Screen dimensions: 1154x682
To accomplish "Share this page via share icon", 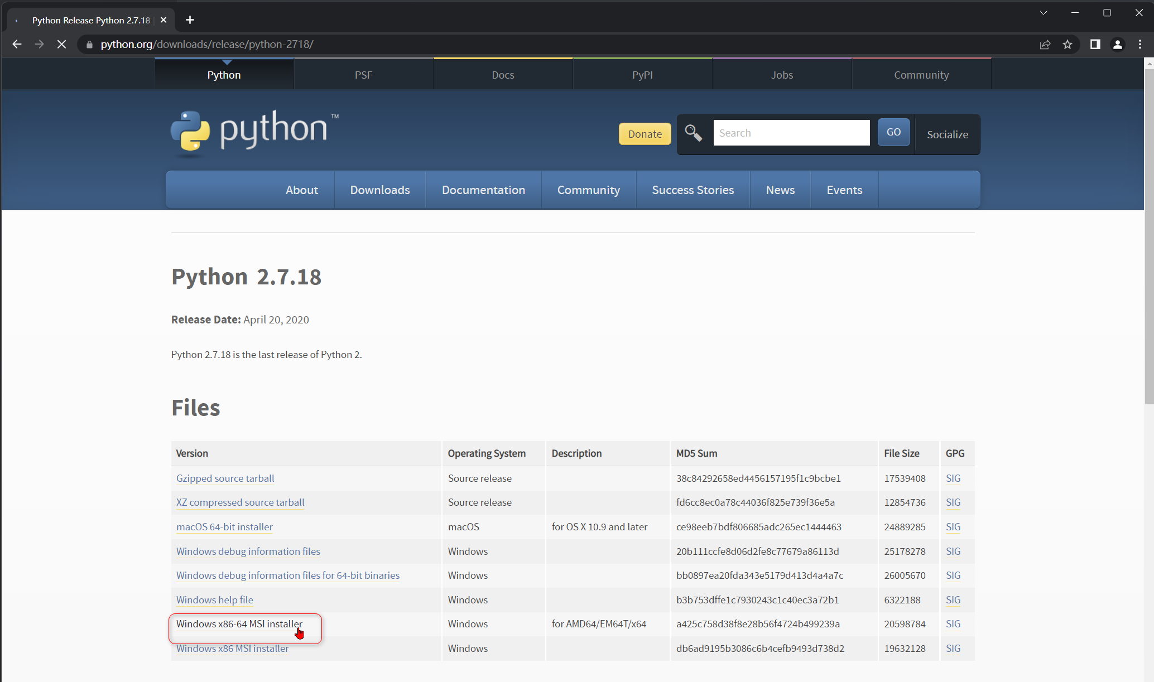I will tap(1045, 45).
